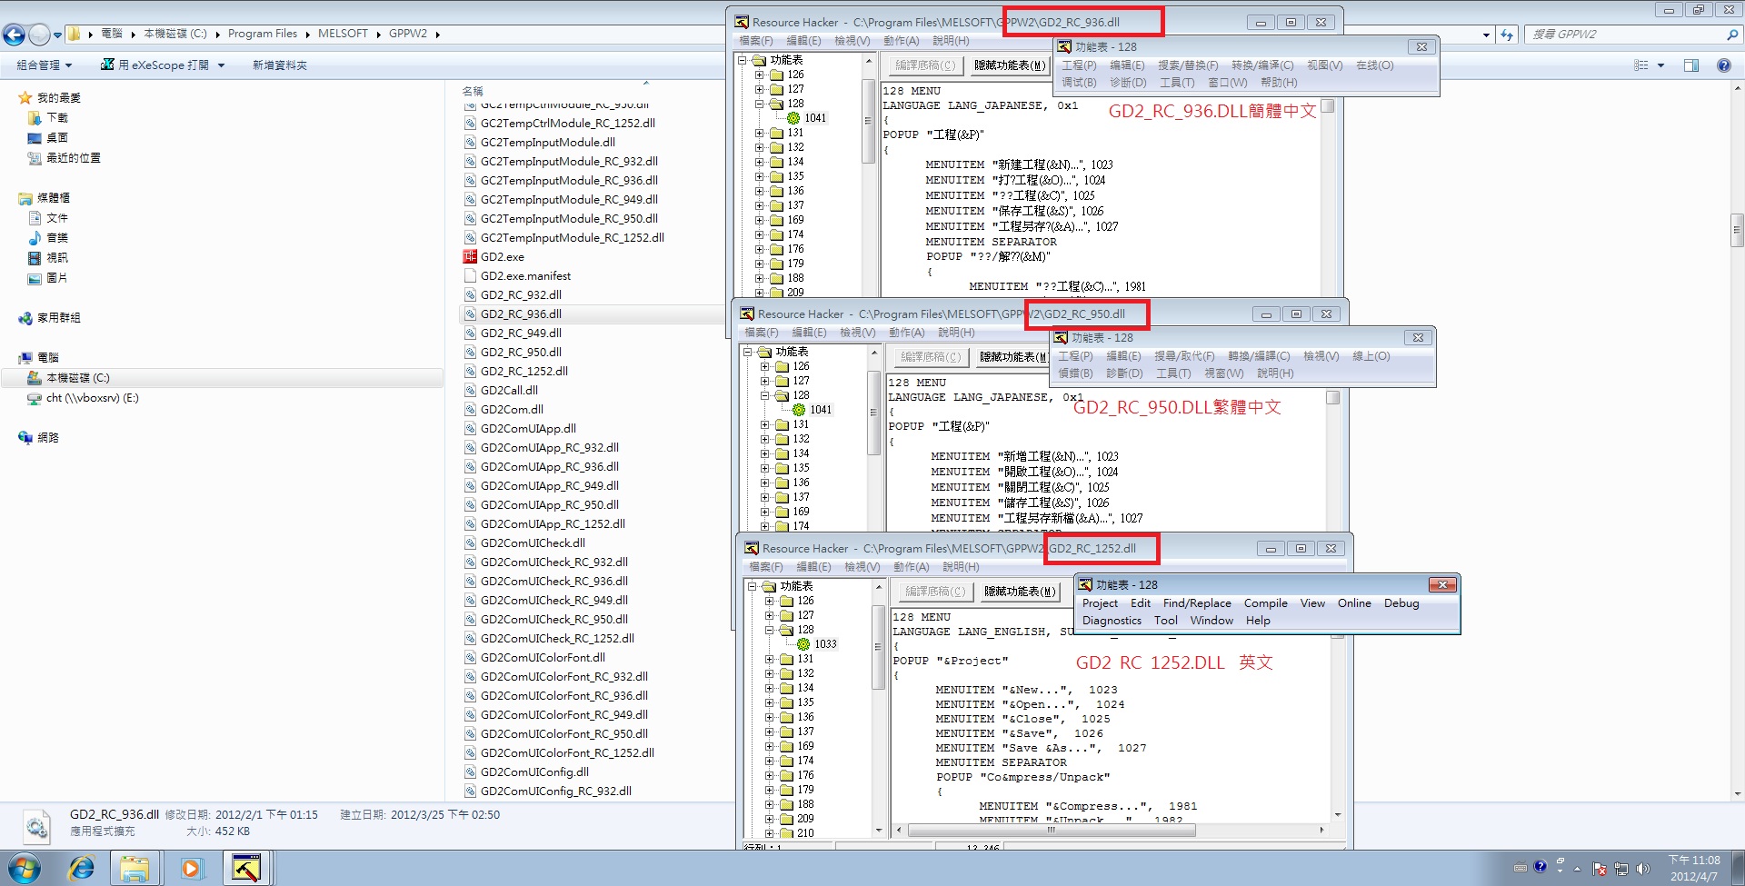Click the Explorer help question-mark icon
Viewport: 1745px width, 886px height.
click(1723, 65)
